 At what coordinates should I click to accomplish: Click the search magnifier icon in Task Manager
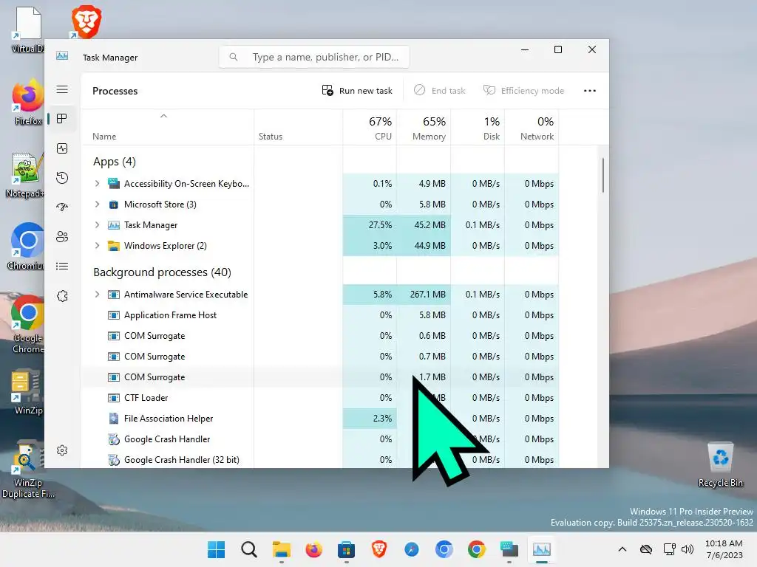point(233,57)
